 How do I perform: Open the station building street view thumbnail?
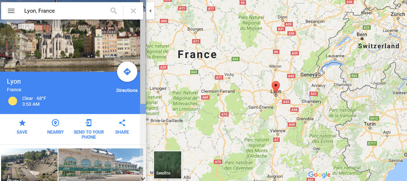pyautogui.click(x=101, y=165)
